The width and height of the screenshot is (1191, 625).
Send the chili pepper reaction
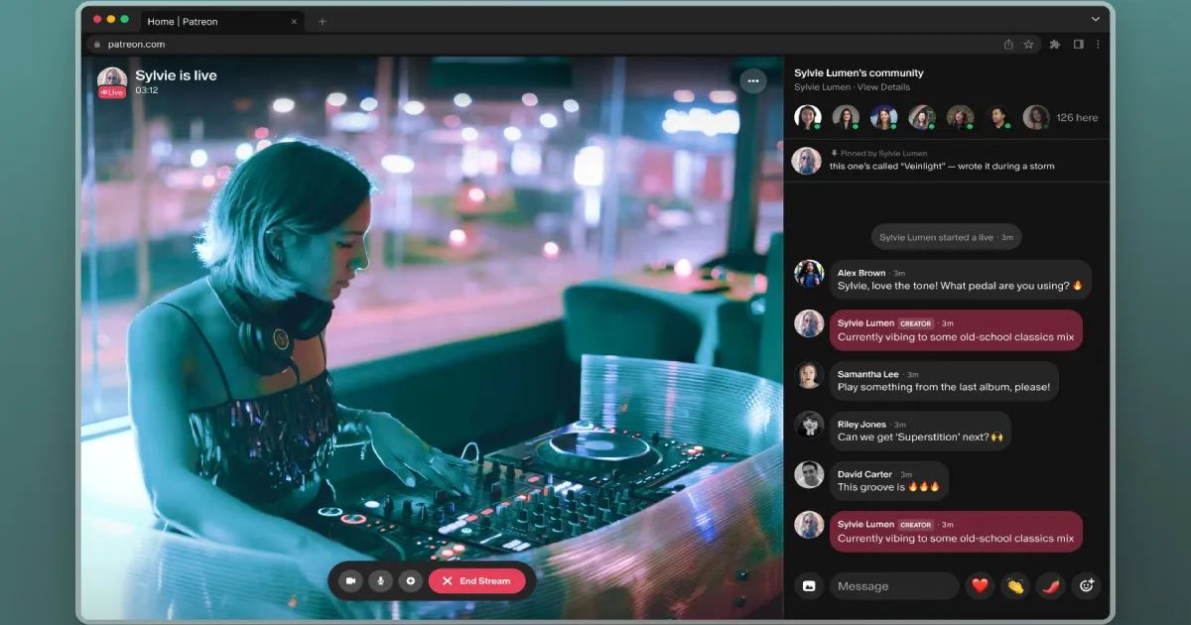coord(1049,586)
